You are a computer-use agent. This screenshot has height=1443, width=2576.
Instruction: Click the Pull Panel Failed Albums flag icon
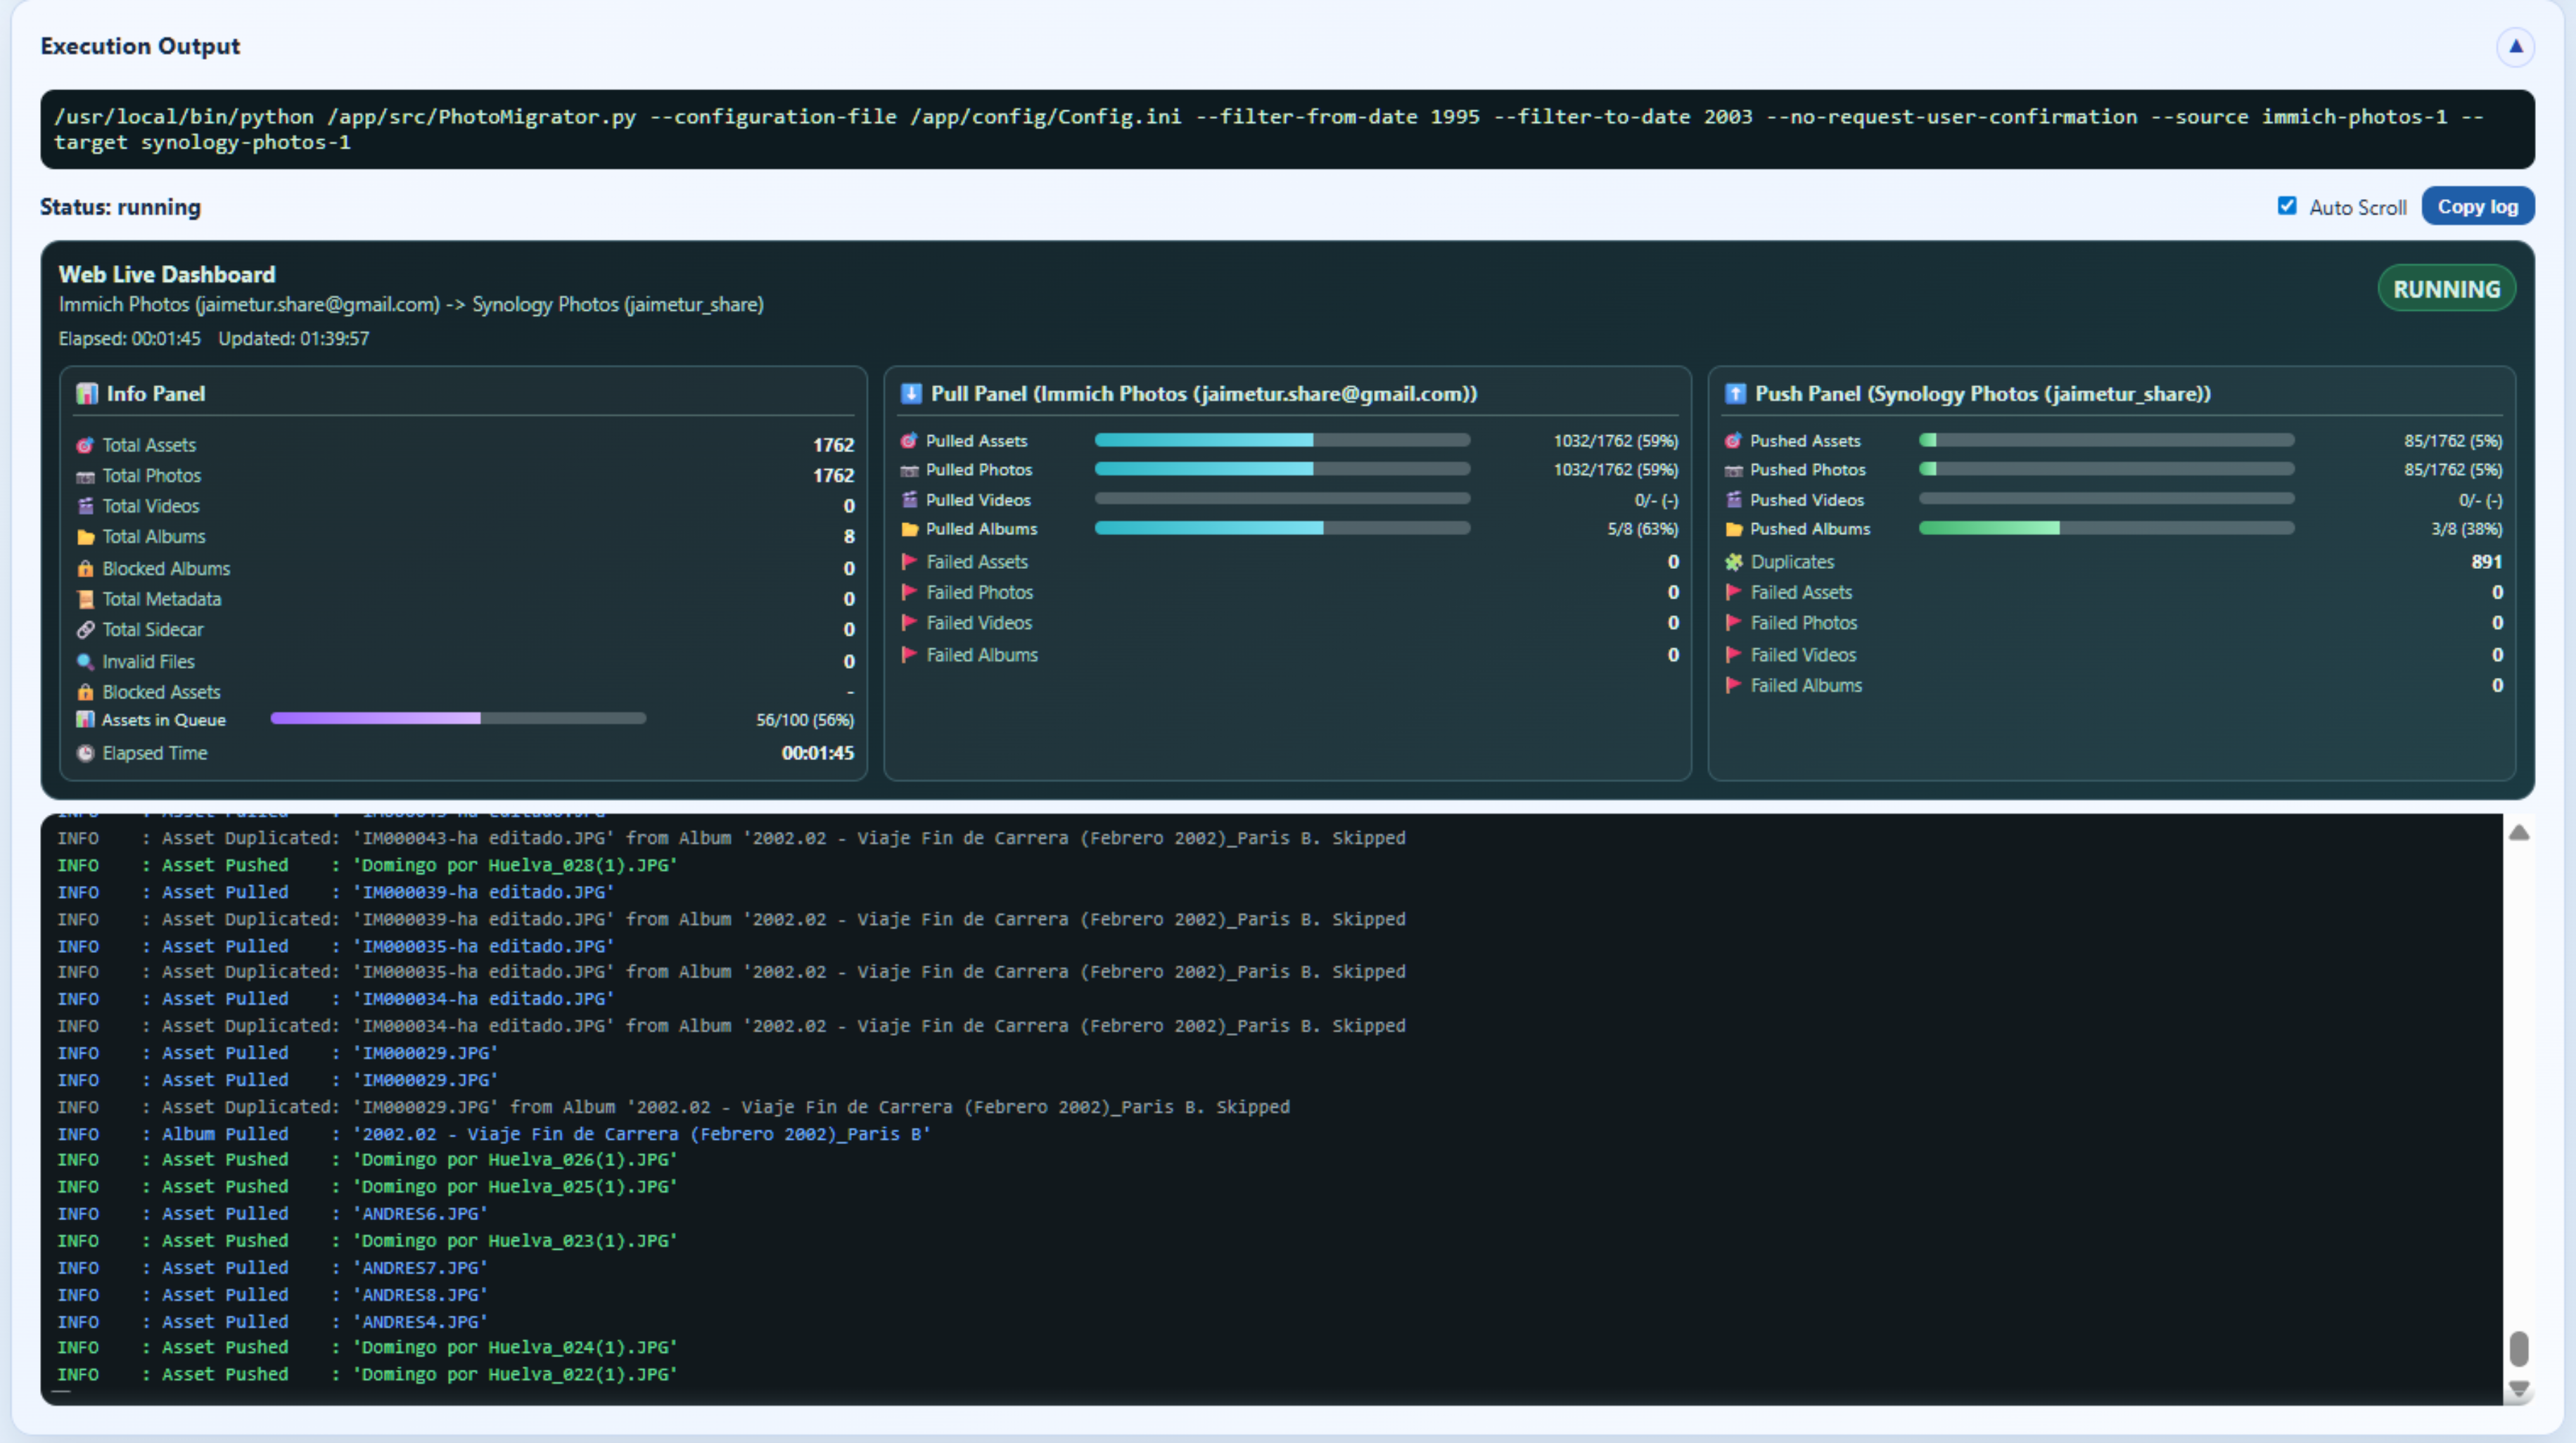pos(909,654)
